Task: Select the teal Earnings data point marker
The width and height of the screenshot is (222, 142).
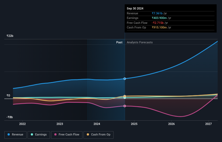Action: click(x=125, y=98)
